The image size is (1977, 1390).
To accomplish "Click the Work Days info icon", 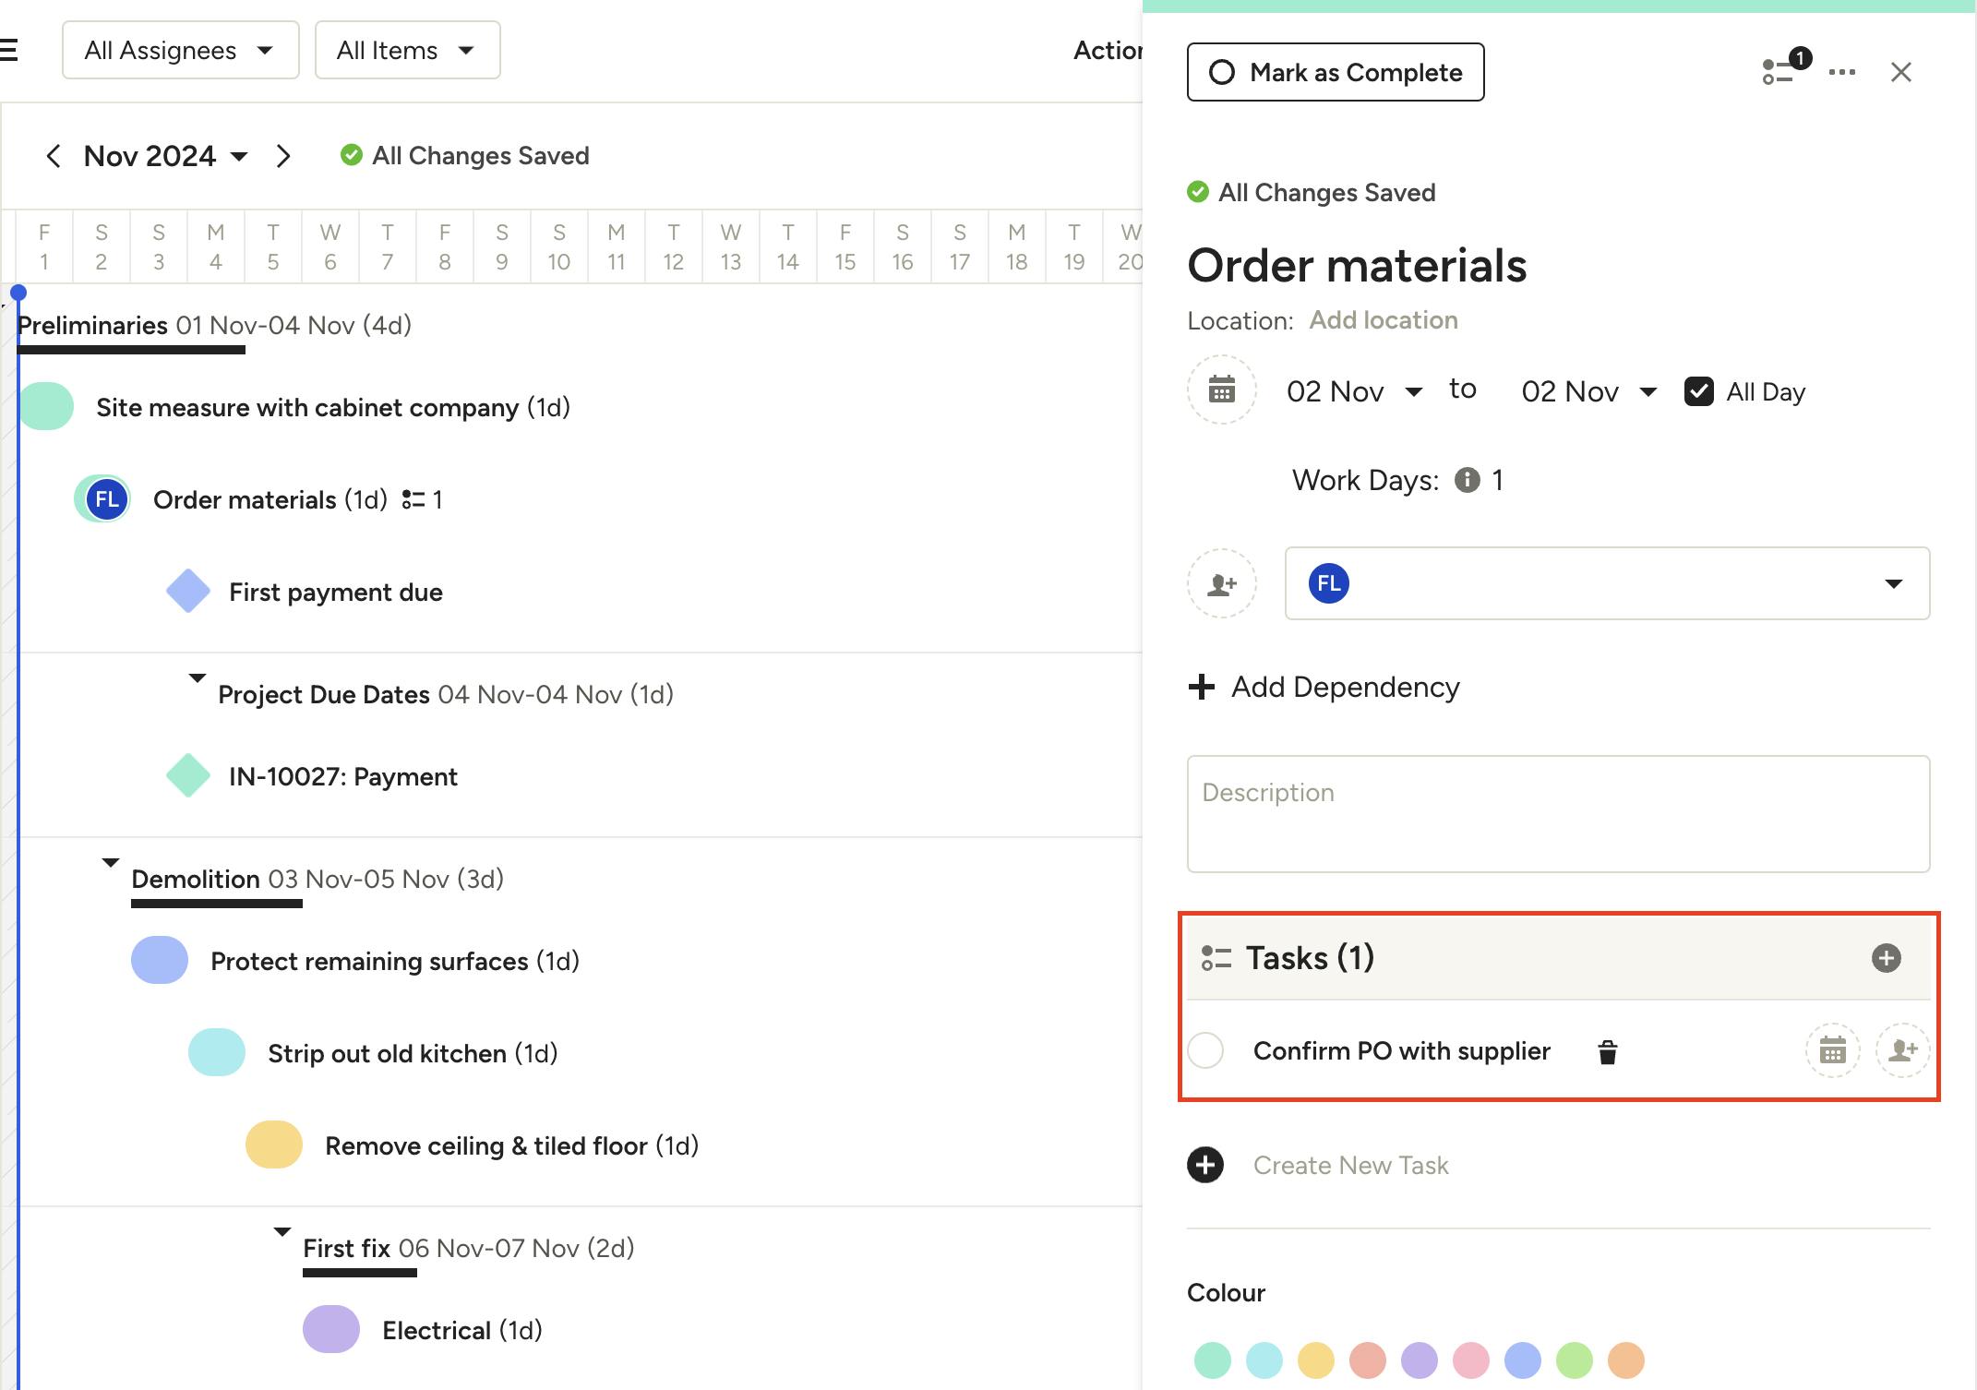I will click(1467, 480).
